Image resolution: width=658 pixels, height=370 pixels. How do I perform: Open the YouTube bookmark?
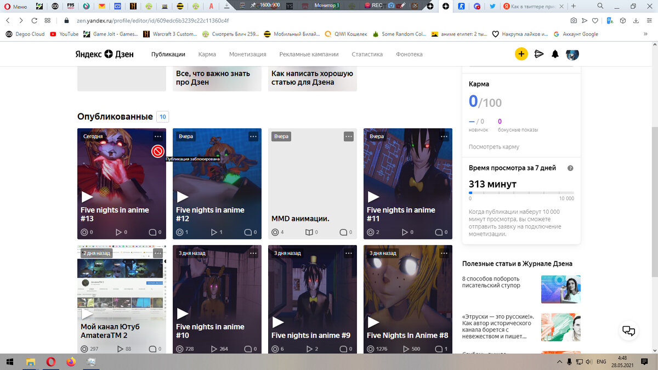[x=64, y=34]
